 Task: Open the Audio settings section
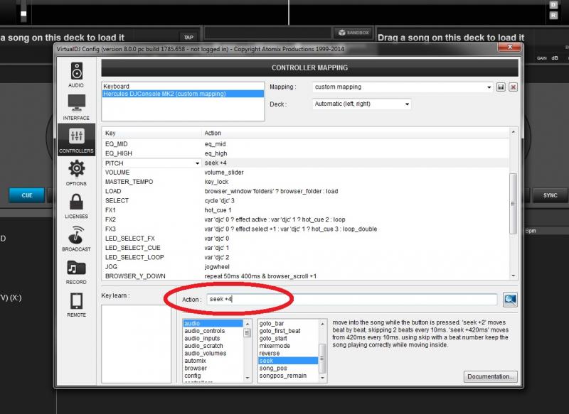click(76, 74)
